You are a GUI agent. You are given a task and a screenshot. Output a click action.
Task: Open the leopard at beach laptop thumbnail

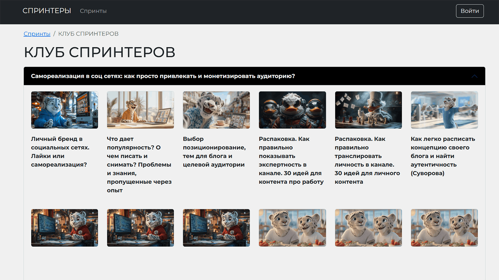coord(140,110)
